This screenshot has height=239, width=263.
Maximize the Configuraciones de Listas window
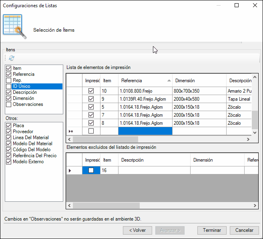tap(237, 5)
